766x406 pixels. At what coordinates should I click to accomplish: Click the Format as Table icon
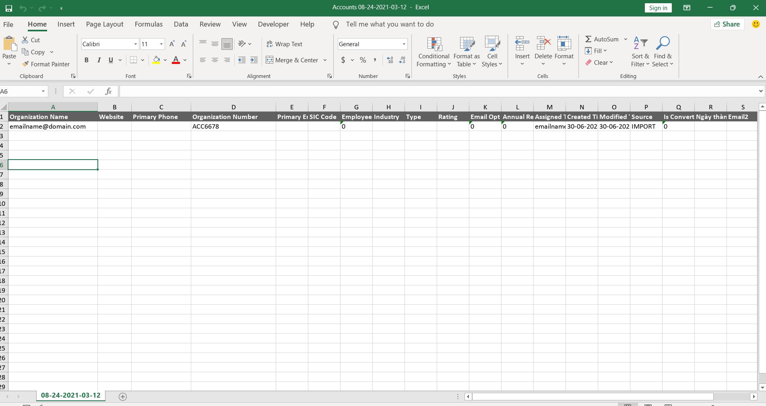pos(467,44)
